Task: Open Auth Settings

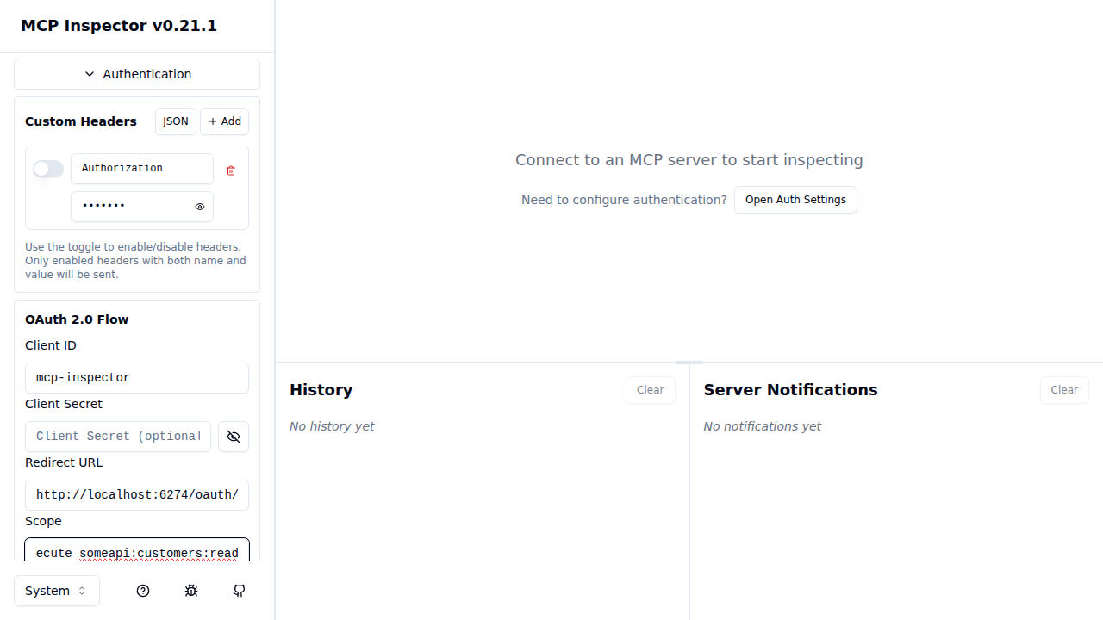Action: pos(795,199)
